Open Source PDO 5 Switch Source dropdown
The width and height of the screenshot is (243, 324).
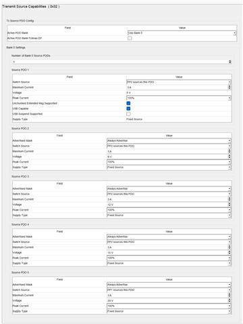coord(169,290)
